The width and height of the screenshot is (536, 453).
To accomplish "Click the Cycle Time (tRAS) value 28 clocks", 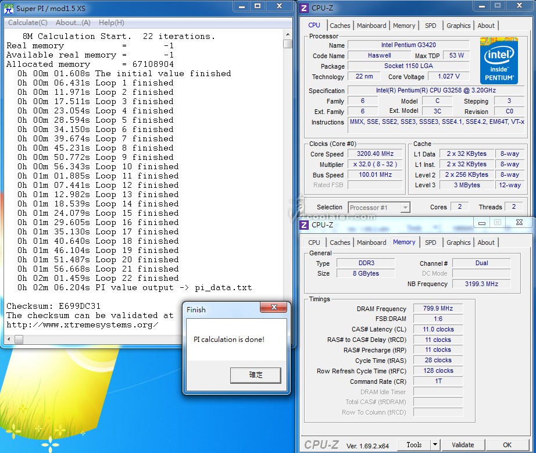I will coord(438,360).
